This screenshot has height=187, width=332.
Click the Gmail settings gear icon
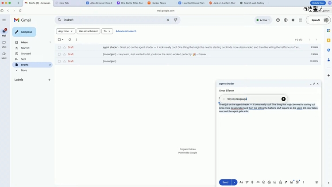286,20
